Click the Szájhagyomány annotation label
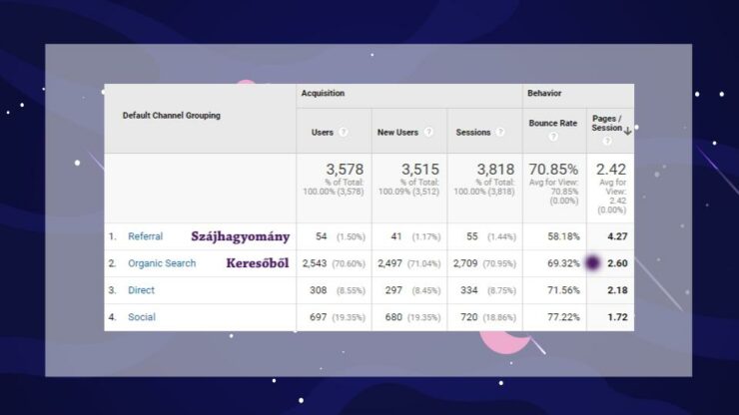 241,237
